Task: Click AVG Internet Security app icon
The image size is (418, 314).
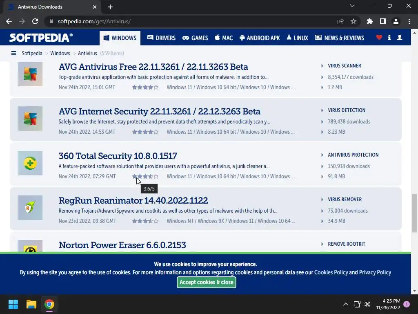Action: [x=30, y=119]
